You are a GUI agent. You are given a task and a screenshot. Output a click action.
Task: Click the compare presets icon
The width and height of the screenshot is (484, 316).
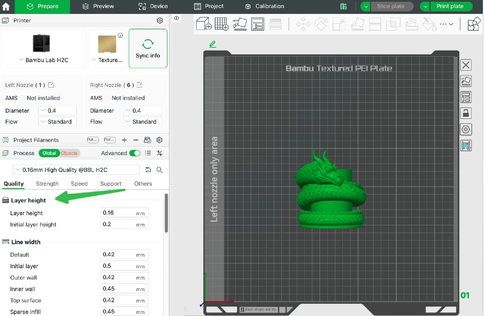160,153
